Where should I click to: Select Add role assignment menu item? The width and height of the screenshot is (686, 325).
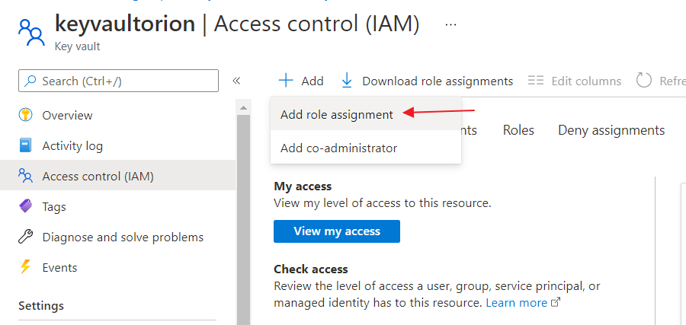337,114
